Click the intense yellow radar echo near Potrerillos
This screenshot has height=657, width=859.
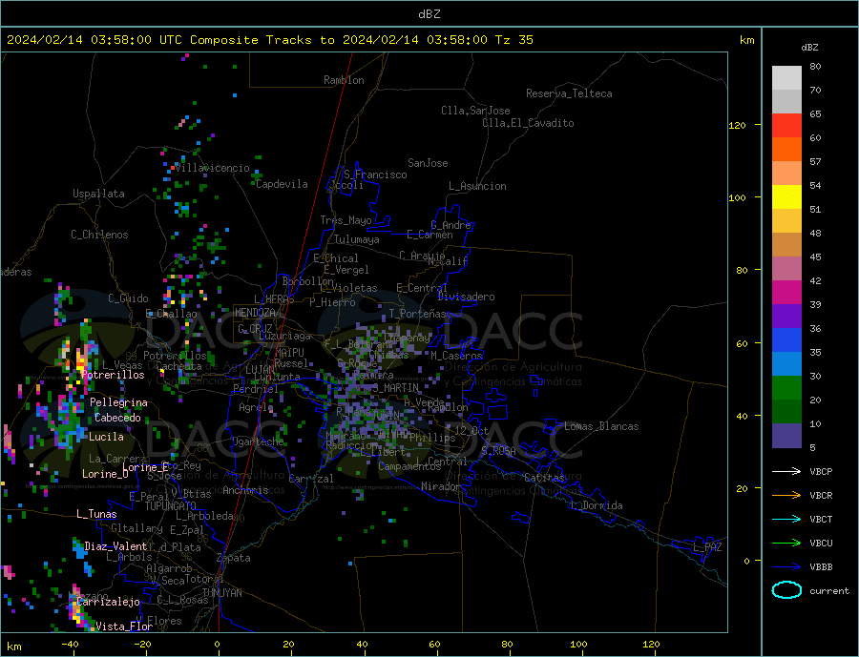pos(82,361)
